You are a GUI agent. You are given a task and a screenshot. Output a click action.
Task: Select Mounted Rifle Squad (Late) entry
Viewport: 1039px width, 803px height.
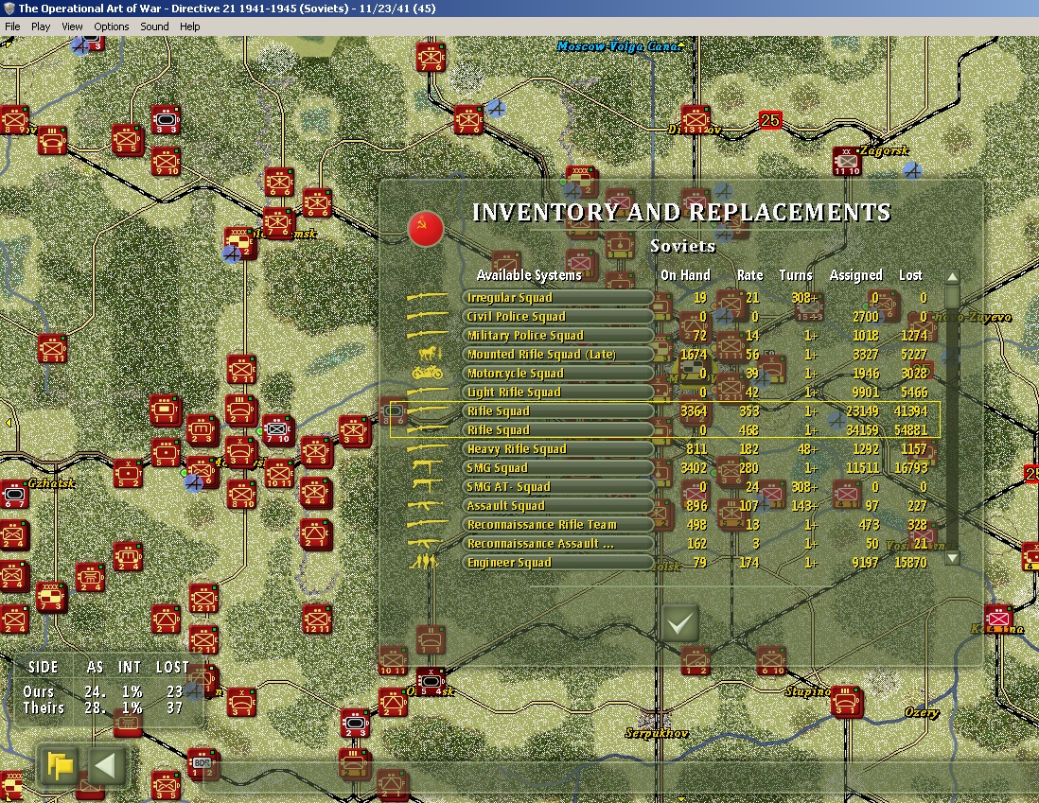558,355
